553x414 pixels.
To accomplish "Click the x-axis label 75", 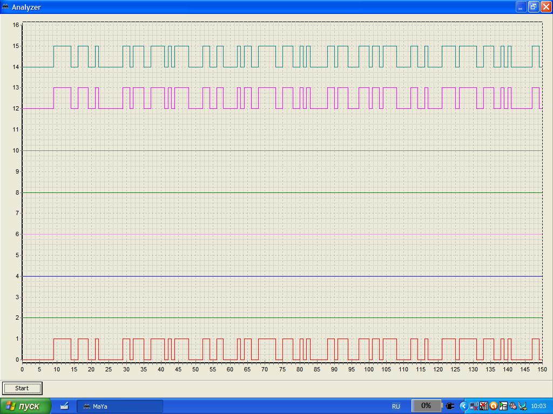I will point(282,369).
